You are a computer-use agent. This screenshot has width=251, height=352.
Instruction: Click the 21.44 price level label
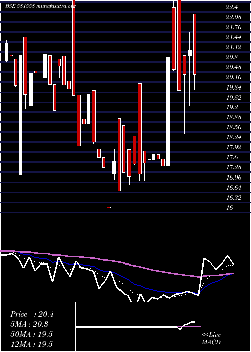coord(234,37)
